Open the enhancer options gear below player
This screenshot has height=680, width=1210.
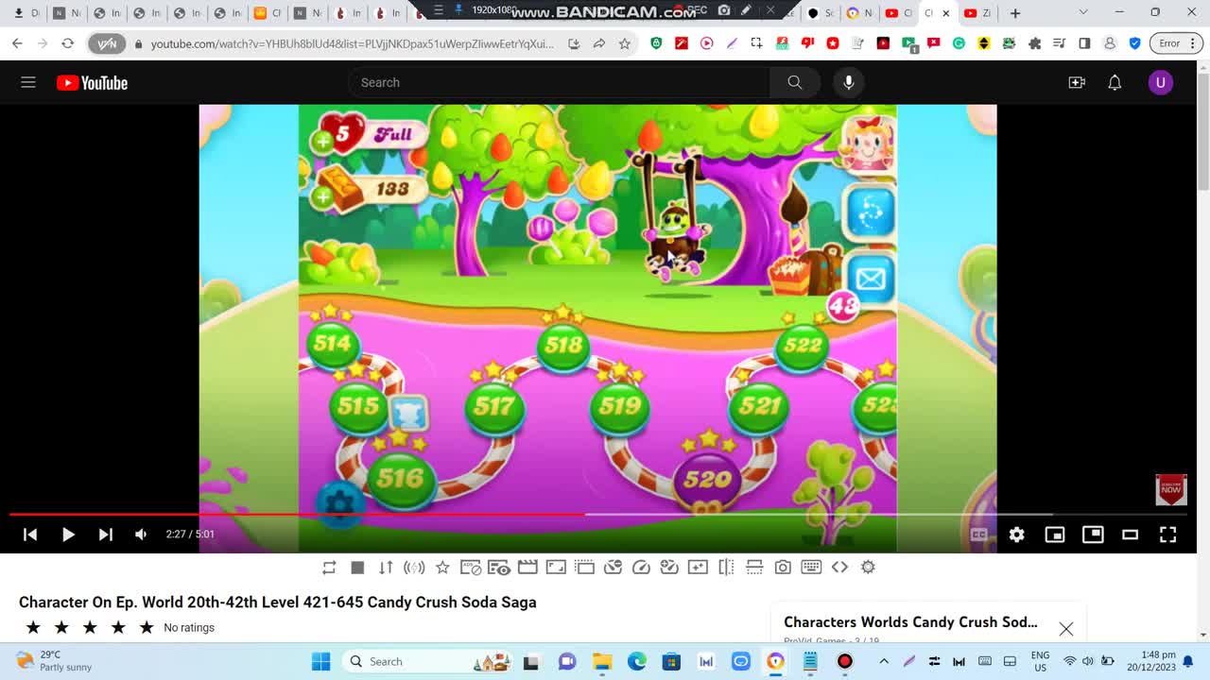click(868, 567)
